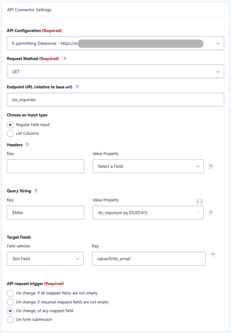The image size is (231, 333).
Task: Enable trigger when all mapped fields are not empty
Action: (10, 293)
